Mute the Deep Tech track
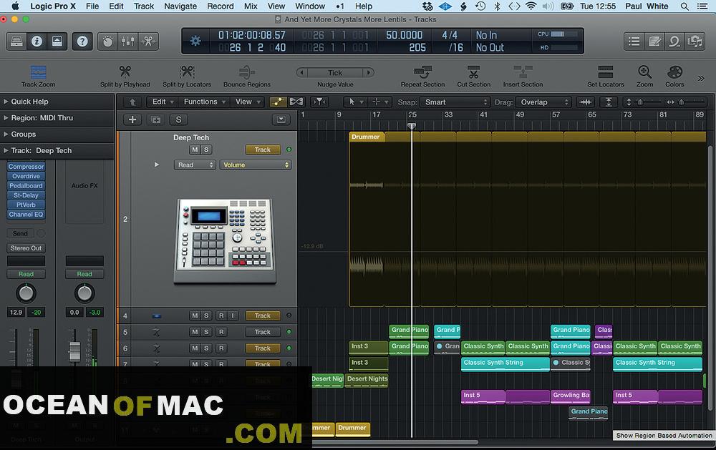The width and height of the screenshot is (716, 450). (x=195, y=150)
